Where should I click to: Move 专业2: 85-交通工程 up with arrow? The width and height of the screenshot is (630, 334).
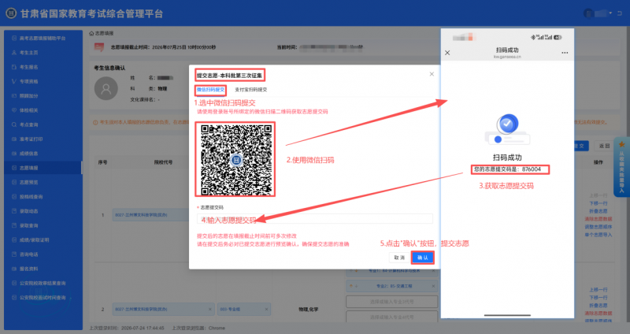coord(350,286)
